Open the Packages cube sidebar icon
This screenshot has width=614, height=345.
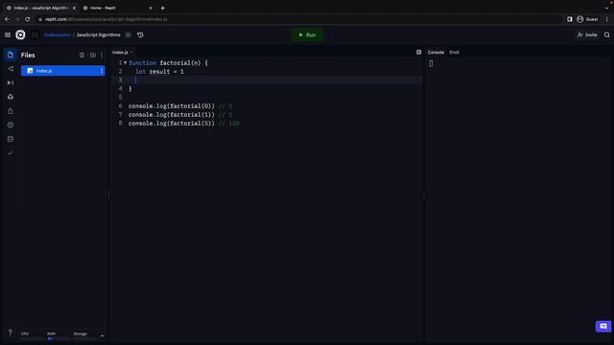coord(11,97)
